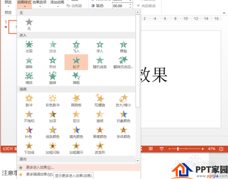Expand the 添加动画 add animation dropdown
The width and height of the screenshot is (228, 179).
(57, 4)
